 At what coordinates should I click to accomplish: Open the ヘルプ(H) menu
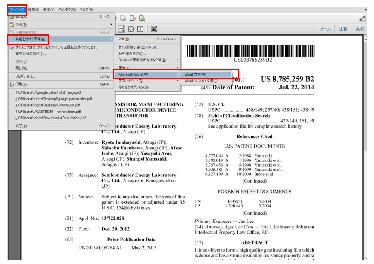pyautogui.click(x=86, y=9)
